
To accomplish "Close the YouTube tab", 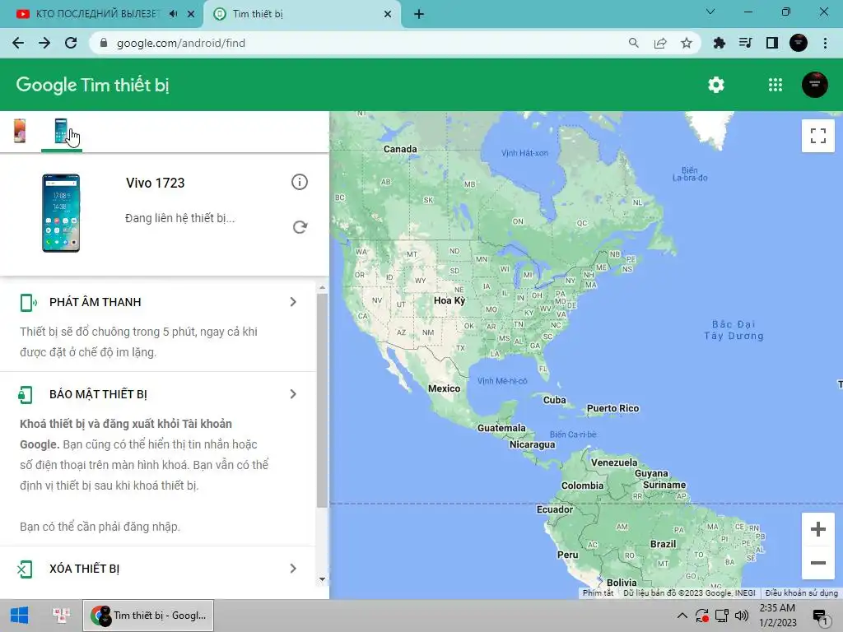I will pyautogui.click(x=191, y=14).
